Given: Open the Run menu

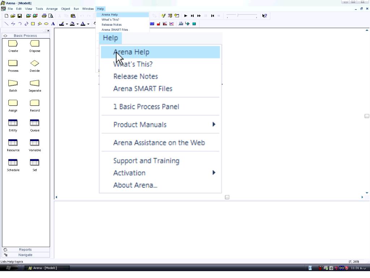Looking at the screenshot, I should coord(76,9).
